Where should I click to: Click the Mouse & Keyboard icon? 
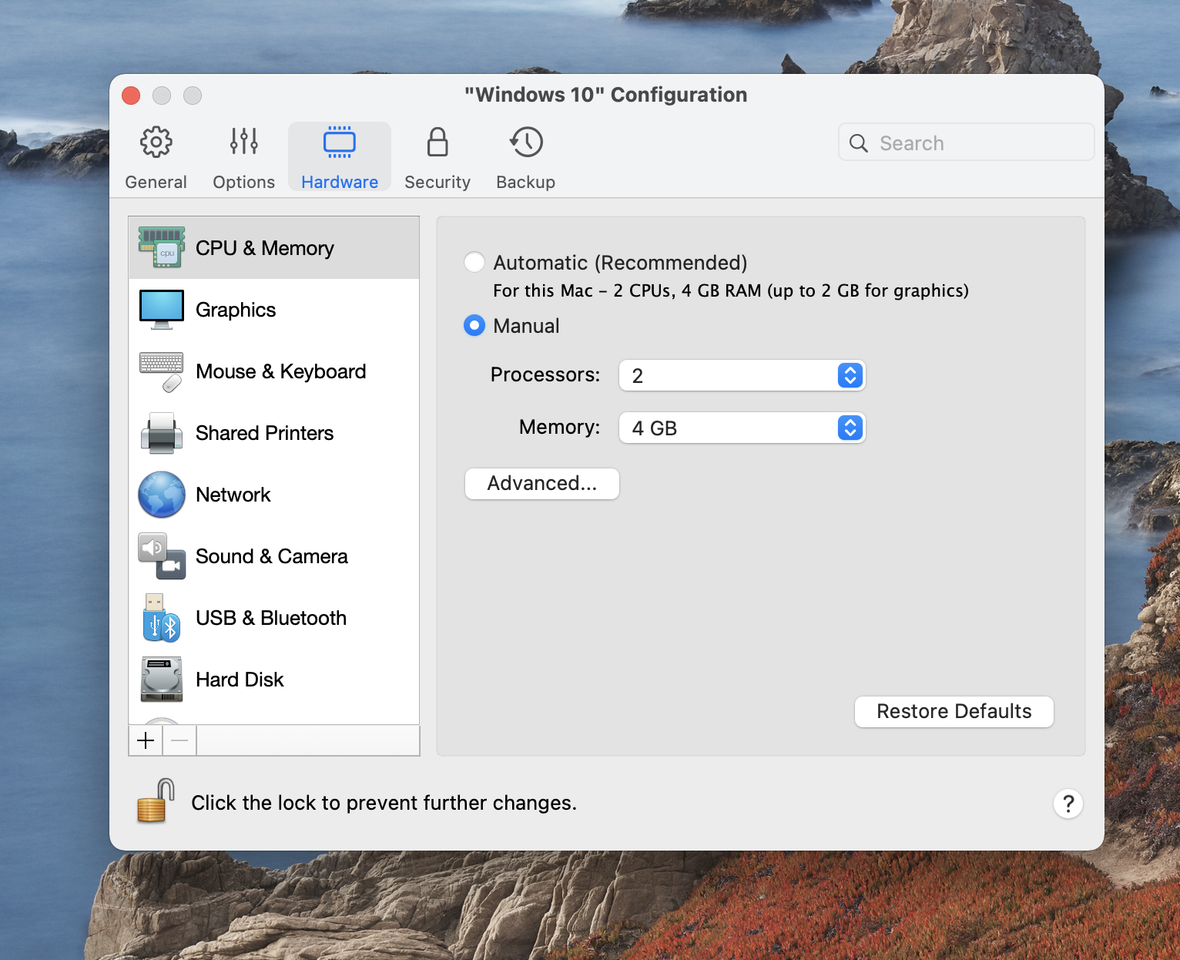(162, 371)
